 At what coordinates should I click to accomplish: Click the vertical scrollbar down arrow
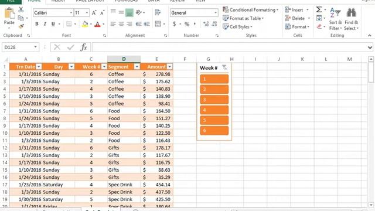coord(371,205)
